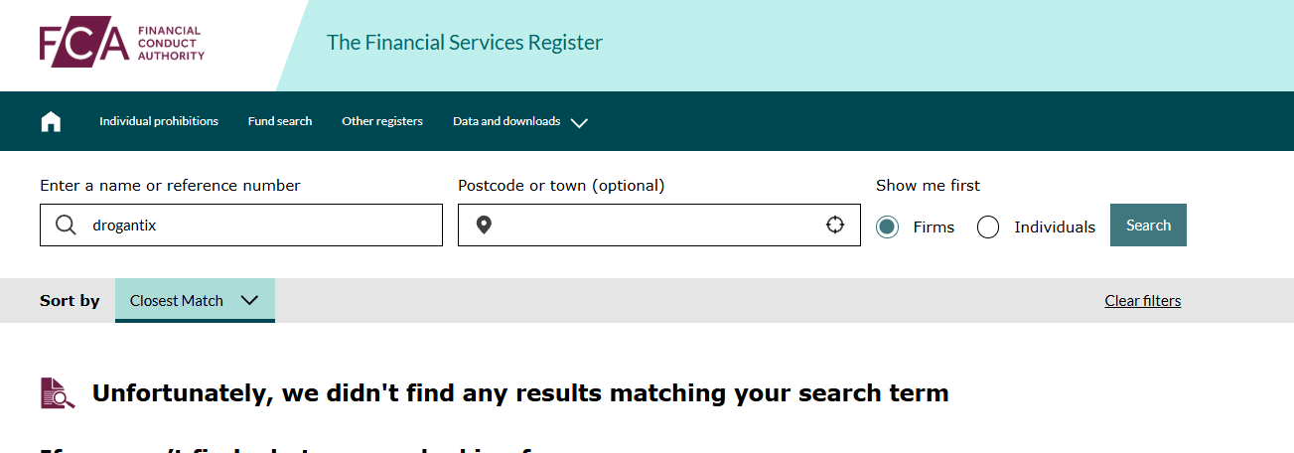Click the name or reference number field
The width and height of the screenshot is (1294, 453).
[241, 226]
